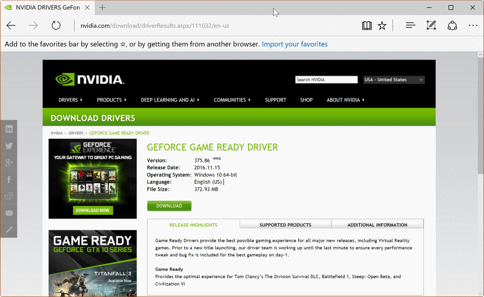The width and height of the screenshot is (484, 297).
Task: Maximize the browser window
Action: point(450,8)
